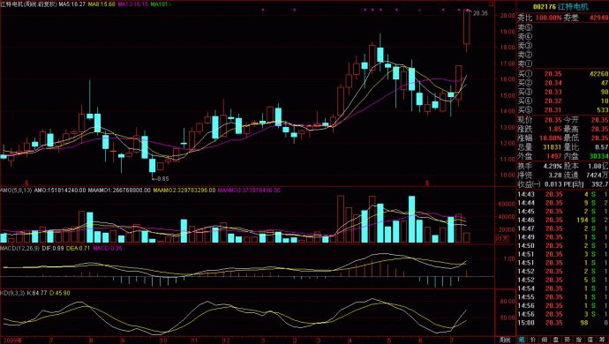
Task: Select the 15:00 last trade row
Action: (x=562, y=323)
